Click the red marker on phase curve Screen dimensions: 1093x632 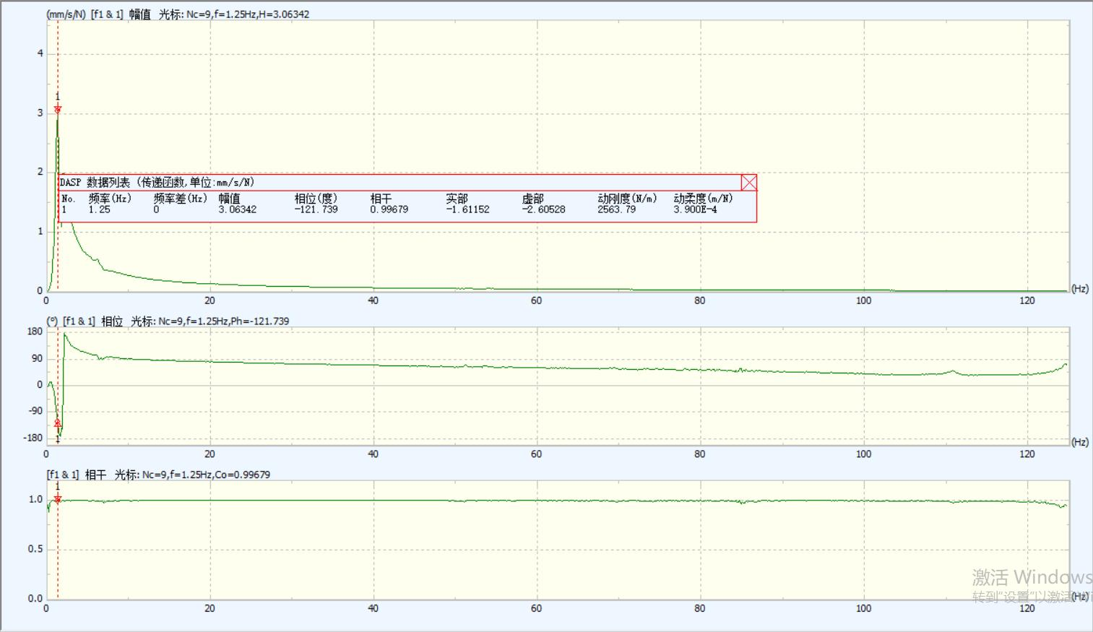(58, 423)
